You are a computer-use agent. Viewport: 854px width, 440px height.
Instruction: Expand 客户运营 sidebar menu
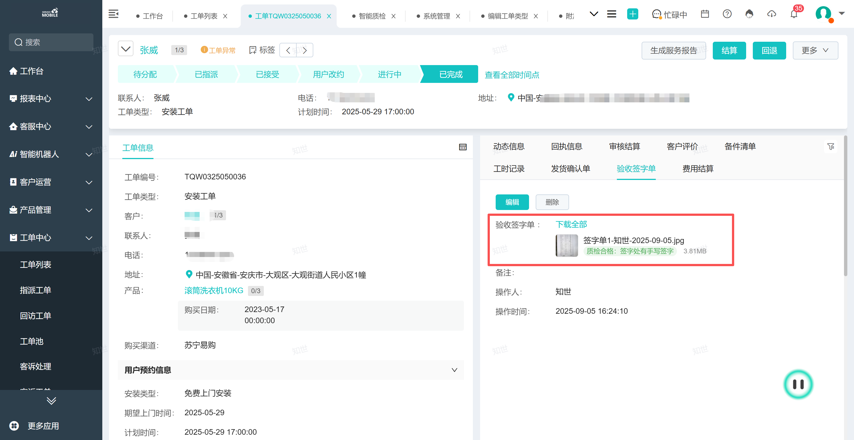[x=51, y=182]
